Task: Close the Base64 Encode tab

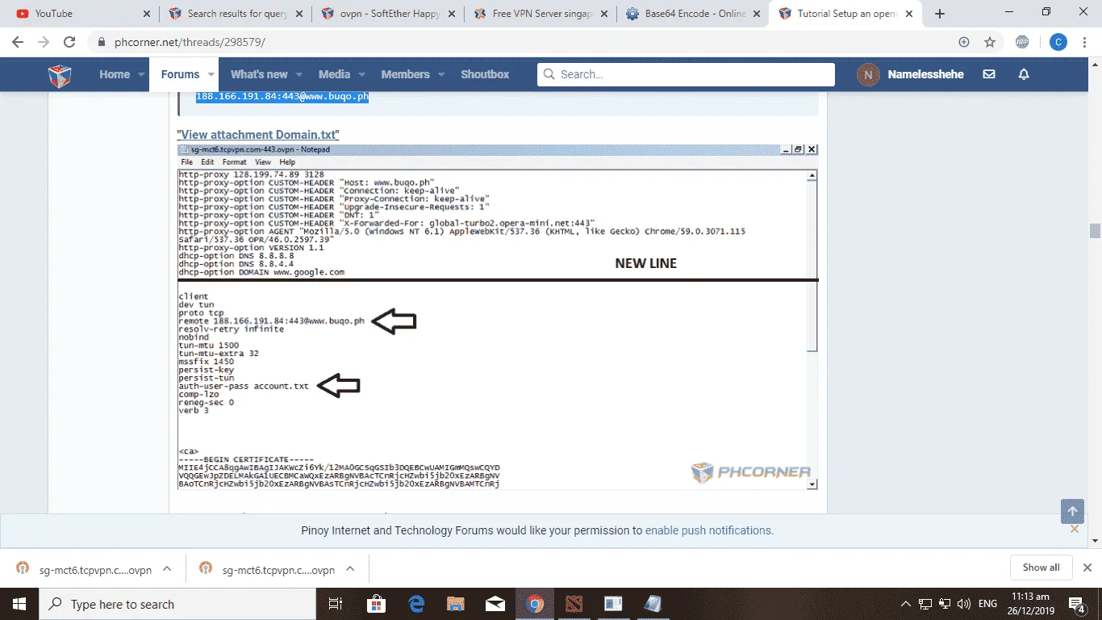Action: pos(756,14)
